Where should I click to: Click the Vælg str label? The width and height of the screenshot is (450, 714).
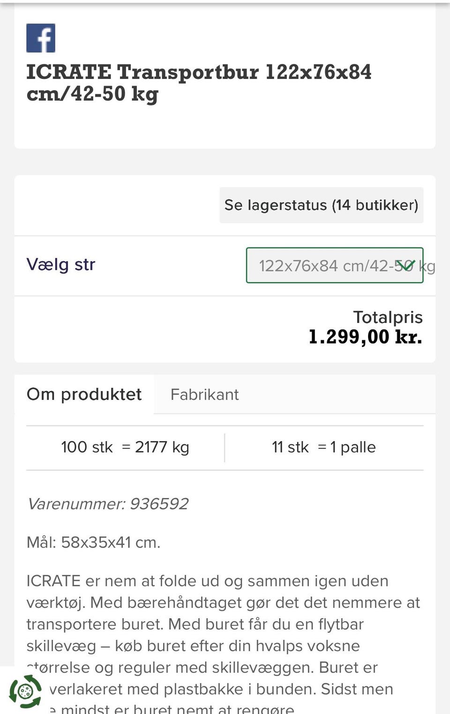point(61,265)
